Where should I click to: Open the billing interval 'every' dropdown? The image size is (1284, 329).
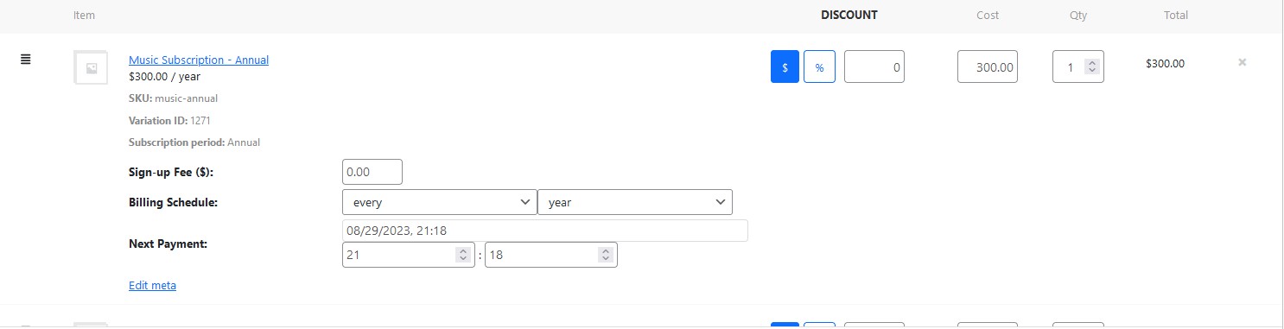(x=439, y=202)
